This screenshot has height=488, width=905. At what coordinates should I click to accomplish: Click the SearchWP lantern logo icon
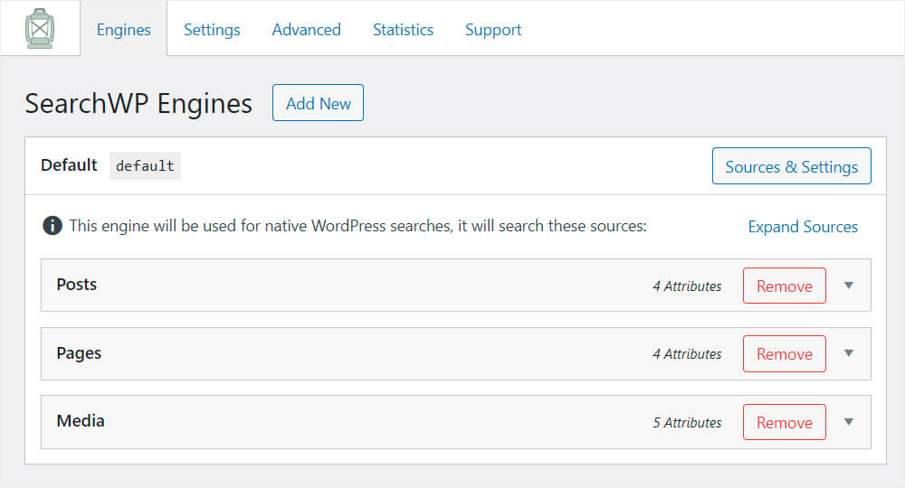(x=40, y=28)
